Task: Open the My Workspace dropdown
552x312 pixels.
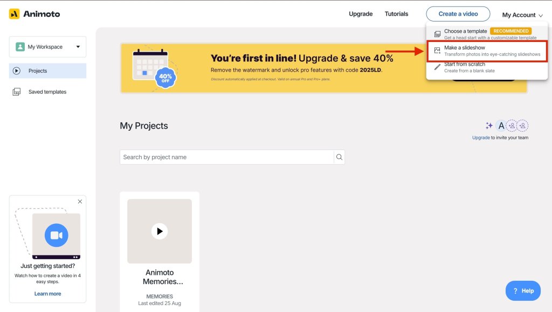Action: tap(47, 47)
